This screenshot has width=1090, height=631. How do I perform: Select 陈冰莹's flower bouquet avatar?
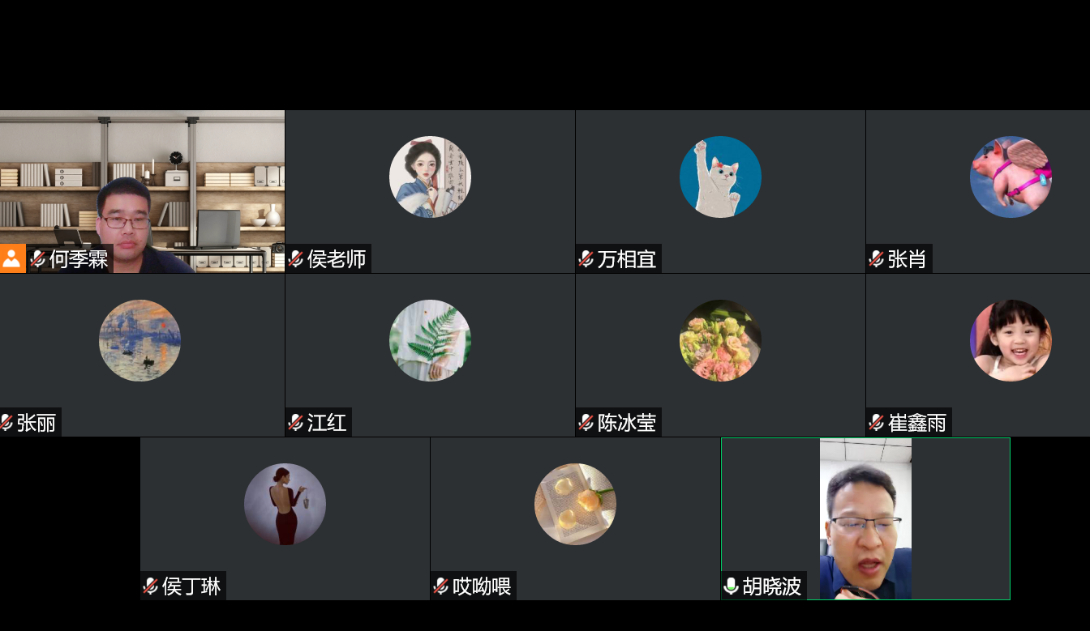point(720,340)
